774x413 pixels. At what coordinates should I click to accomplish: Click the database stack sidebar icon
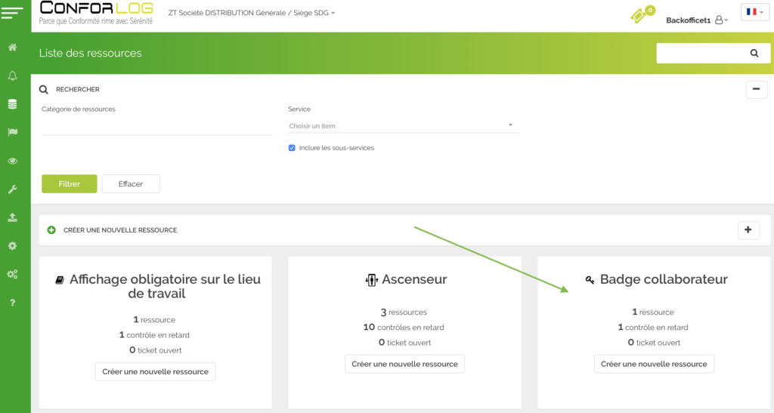(13, 104)
